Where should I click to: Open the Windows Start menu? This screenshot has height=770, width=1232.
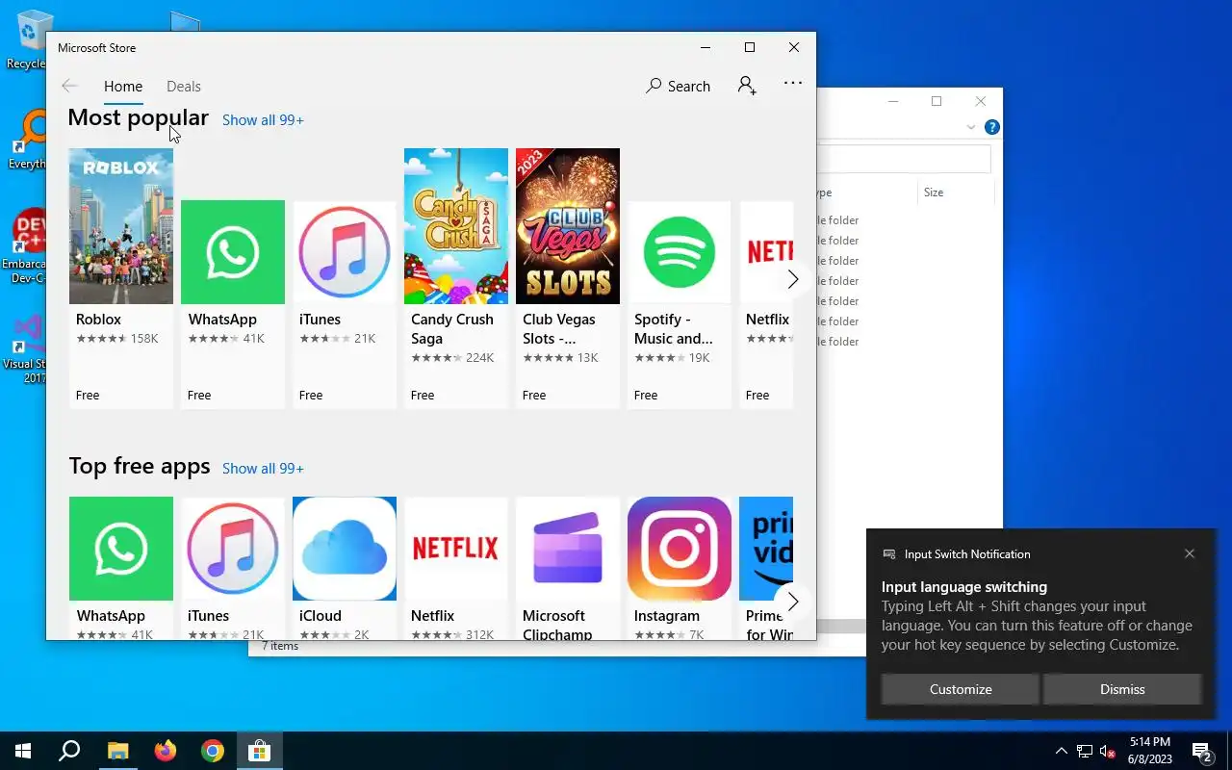pos(23,751)
